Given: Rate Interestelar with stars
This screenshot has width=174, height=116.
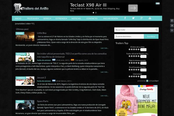Looking at the screenshot, I should [134, 77].
